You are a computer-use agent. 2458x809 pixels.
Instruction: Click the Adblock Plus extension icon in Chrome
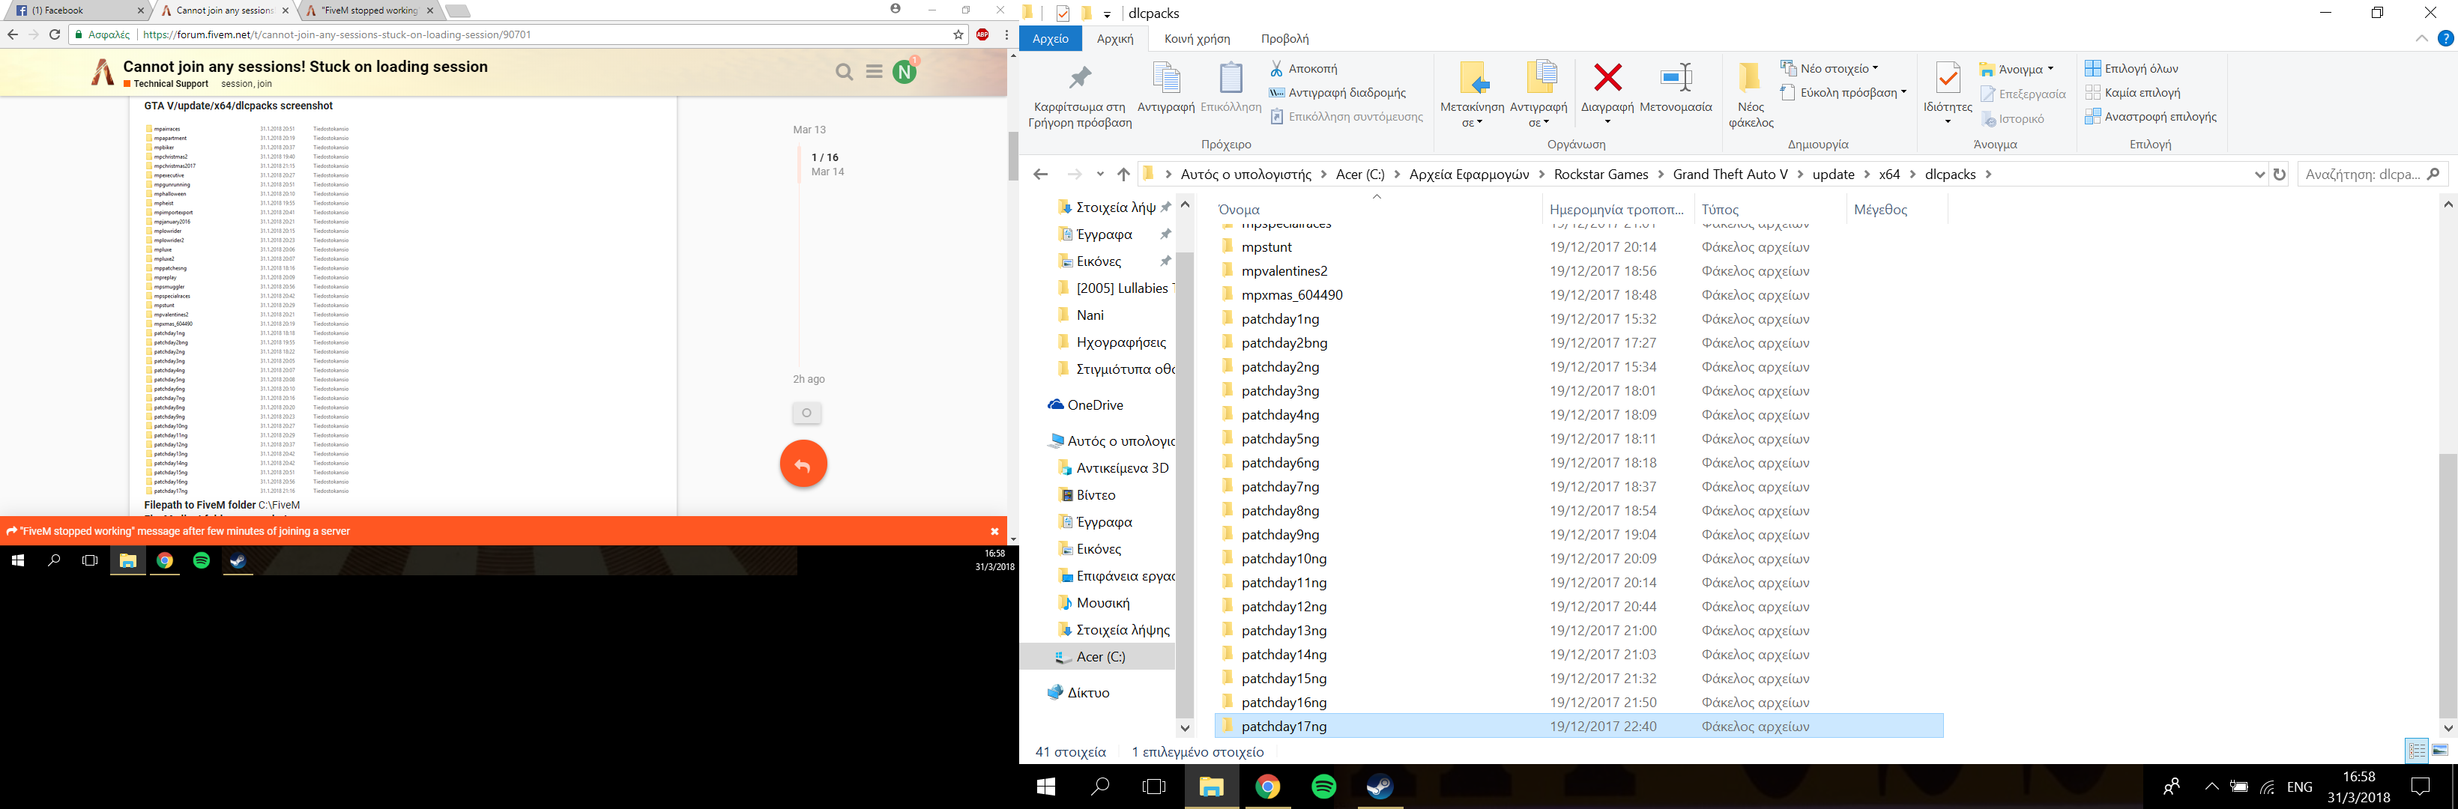(982, 34)
